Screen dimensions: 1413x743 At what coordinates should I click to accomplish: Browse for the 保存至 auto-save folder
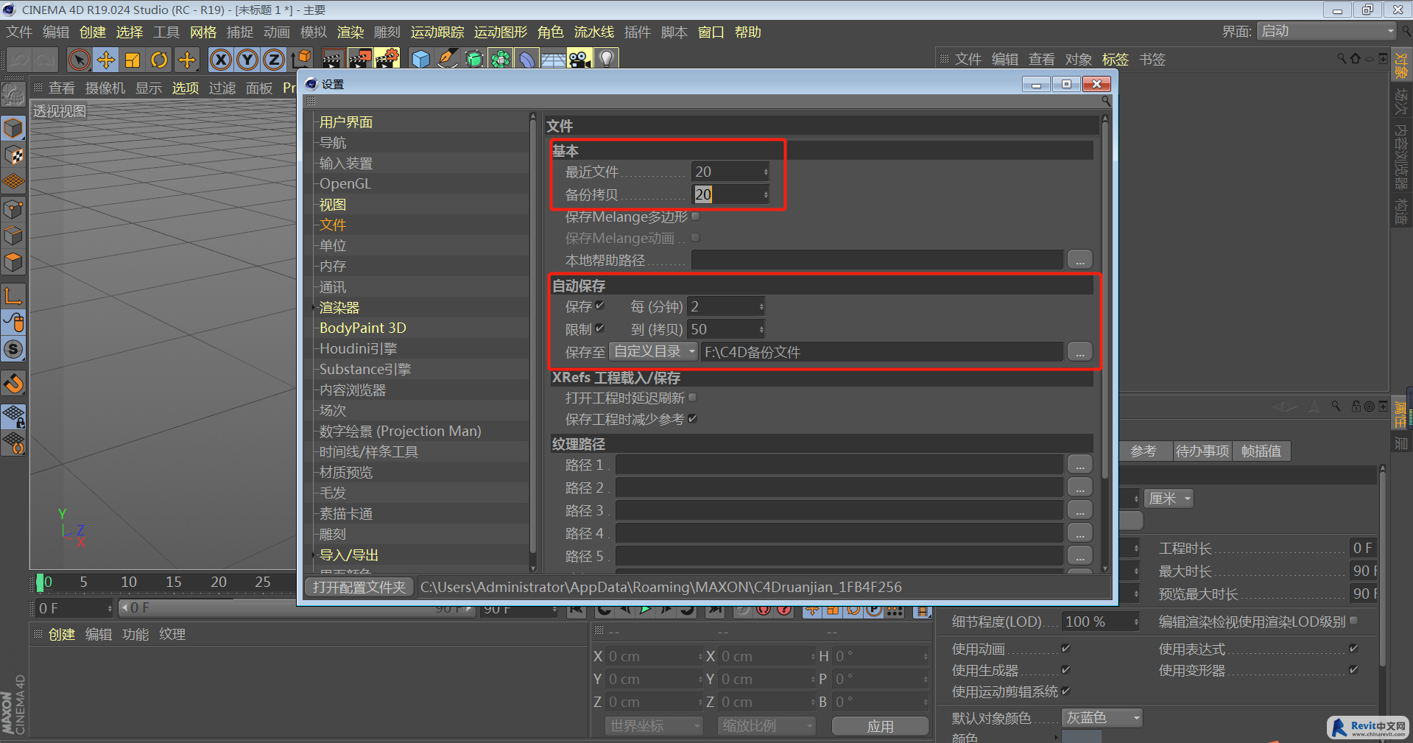pyautogui.click(x=1079, y=352)
